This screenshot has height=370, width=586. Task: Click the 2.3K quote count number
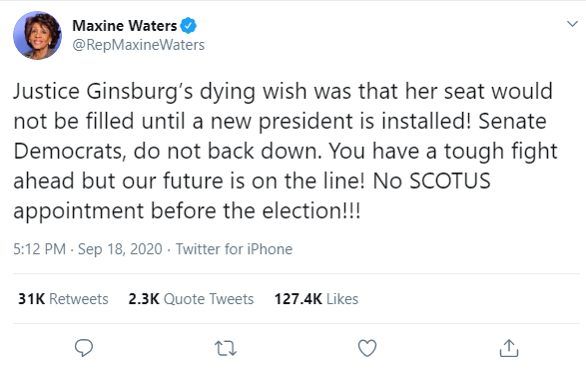click(x=144, y=299)
